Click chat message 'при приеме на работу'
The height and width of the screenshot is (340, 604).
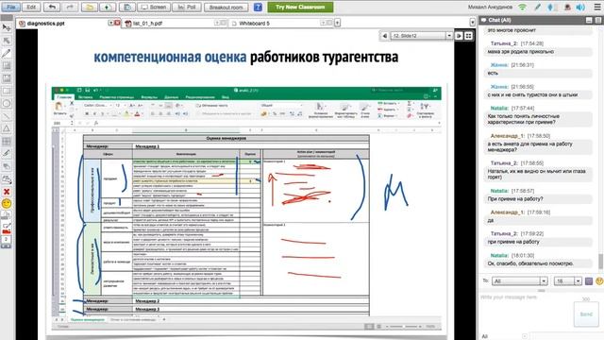(513, 242)
